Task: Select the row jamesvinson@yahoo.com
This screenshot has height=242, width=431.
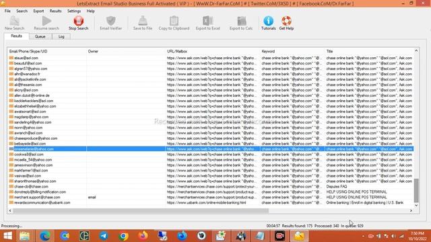Action: [210, 165]
